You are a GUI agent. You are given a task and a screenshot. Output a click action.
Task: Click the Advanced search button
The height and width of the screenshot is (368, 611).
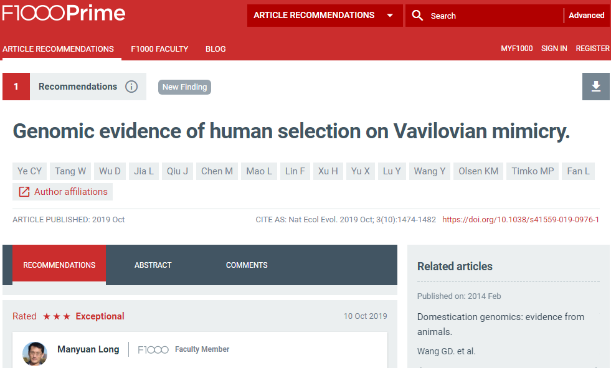pos(586,16)
